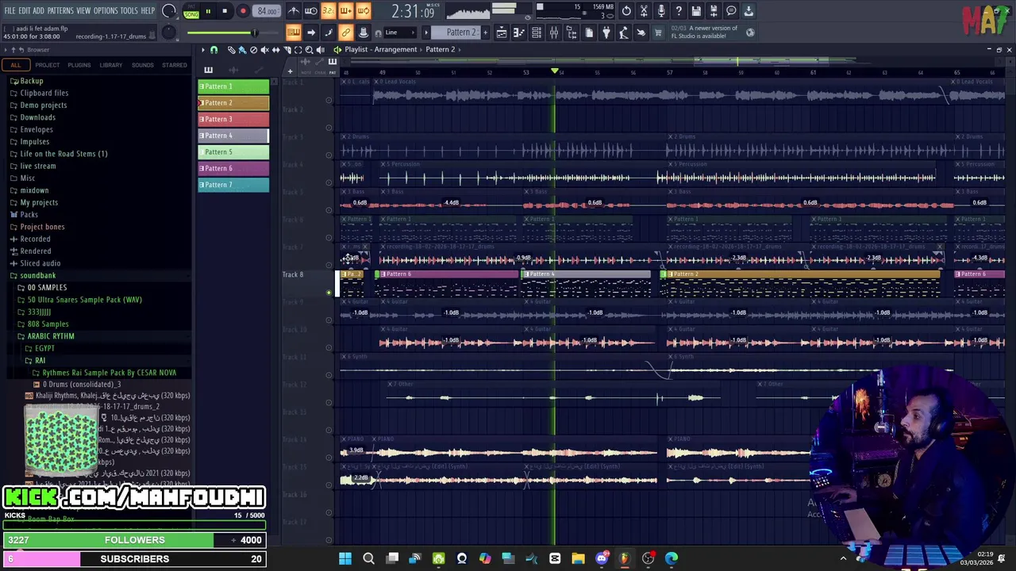Open the help question mark icon
This screenshot has height=571, width=1016.
coord(679,11)
